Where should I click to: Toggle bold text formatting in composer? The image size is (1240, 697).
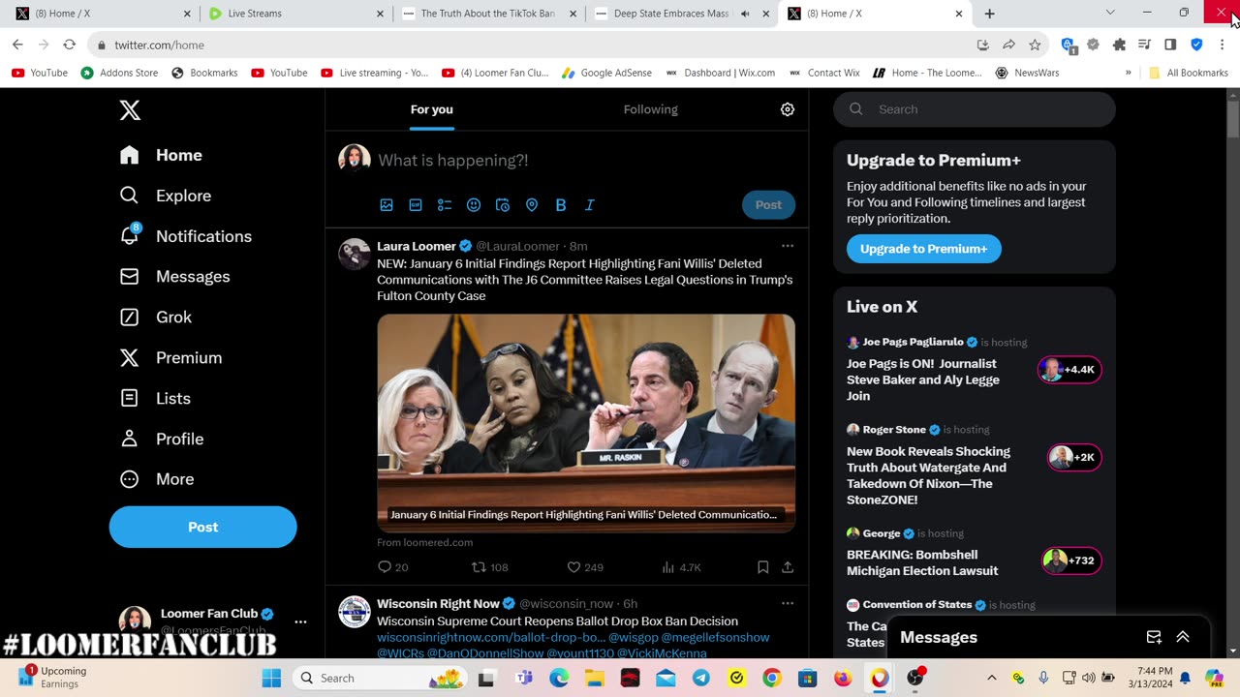coord(561,205)
